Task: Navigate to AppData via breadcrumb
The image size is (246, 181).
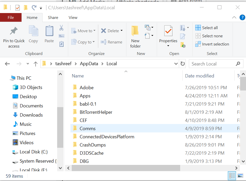Action: pyautogui.click(x=89, y=63)
